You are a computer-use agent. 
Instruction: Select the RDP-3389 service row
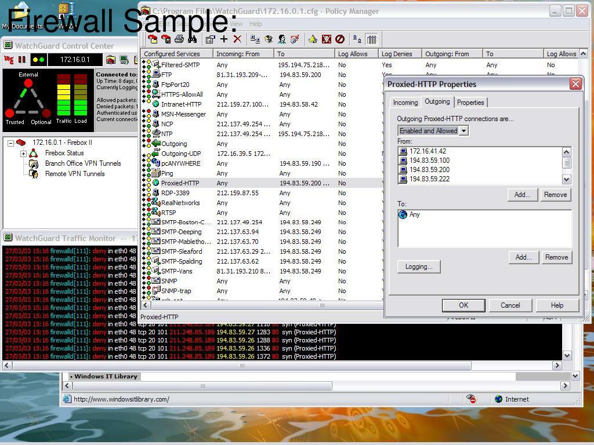[x=175, y=192]
